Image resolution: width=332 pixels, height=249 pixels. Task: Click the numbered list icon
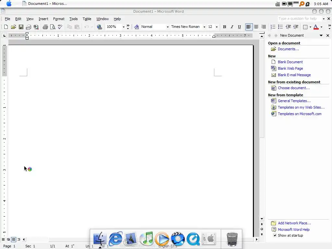click(x=273, y=27)
